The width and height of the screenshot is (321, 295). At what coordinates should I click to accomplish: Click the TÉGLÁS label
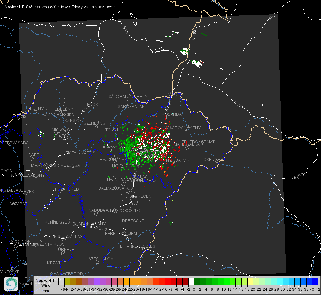click(140, 177)
